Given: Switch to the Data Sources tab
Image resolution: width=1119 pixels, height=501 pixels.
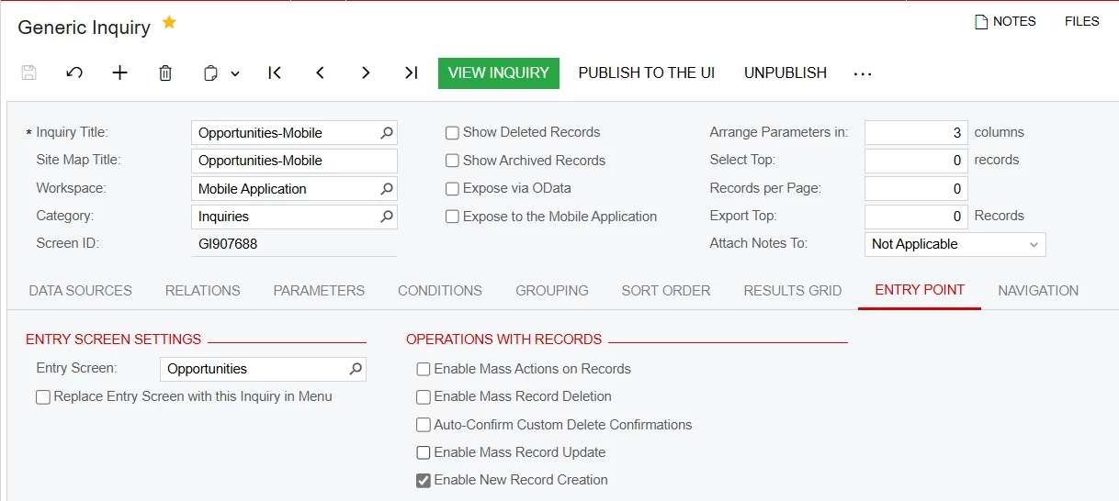Looking at the screenshot, I should [81, 291].
